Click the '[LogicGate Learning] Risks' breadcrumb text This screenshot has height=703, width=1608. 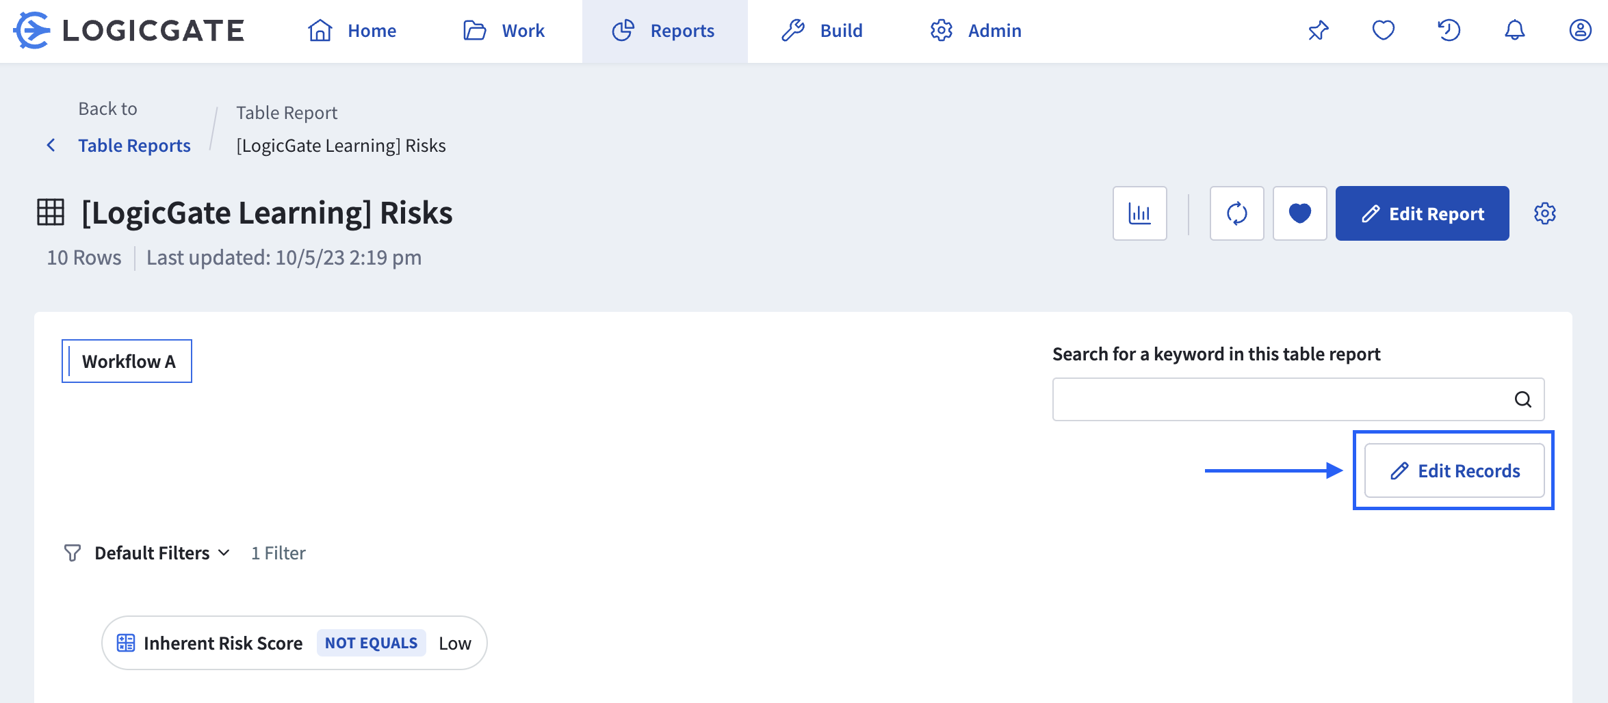341,146
